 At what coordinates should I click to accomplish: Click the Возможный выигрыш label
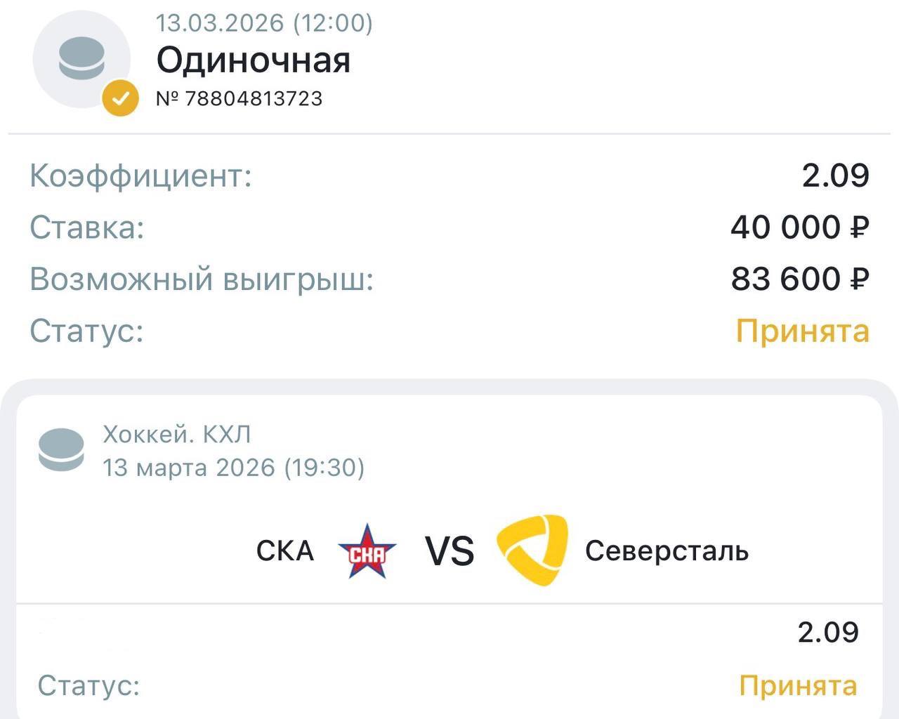tap(202, 279)
